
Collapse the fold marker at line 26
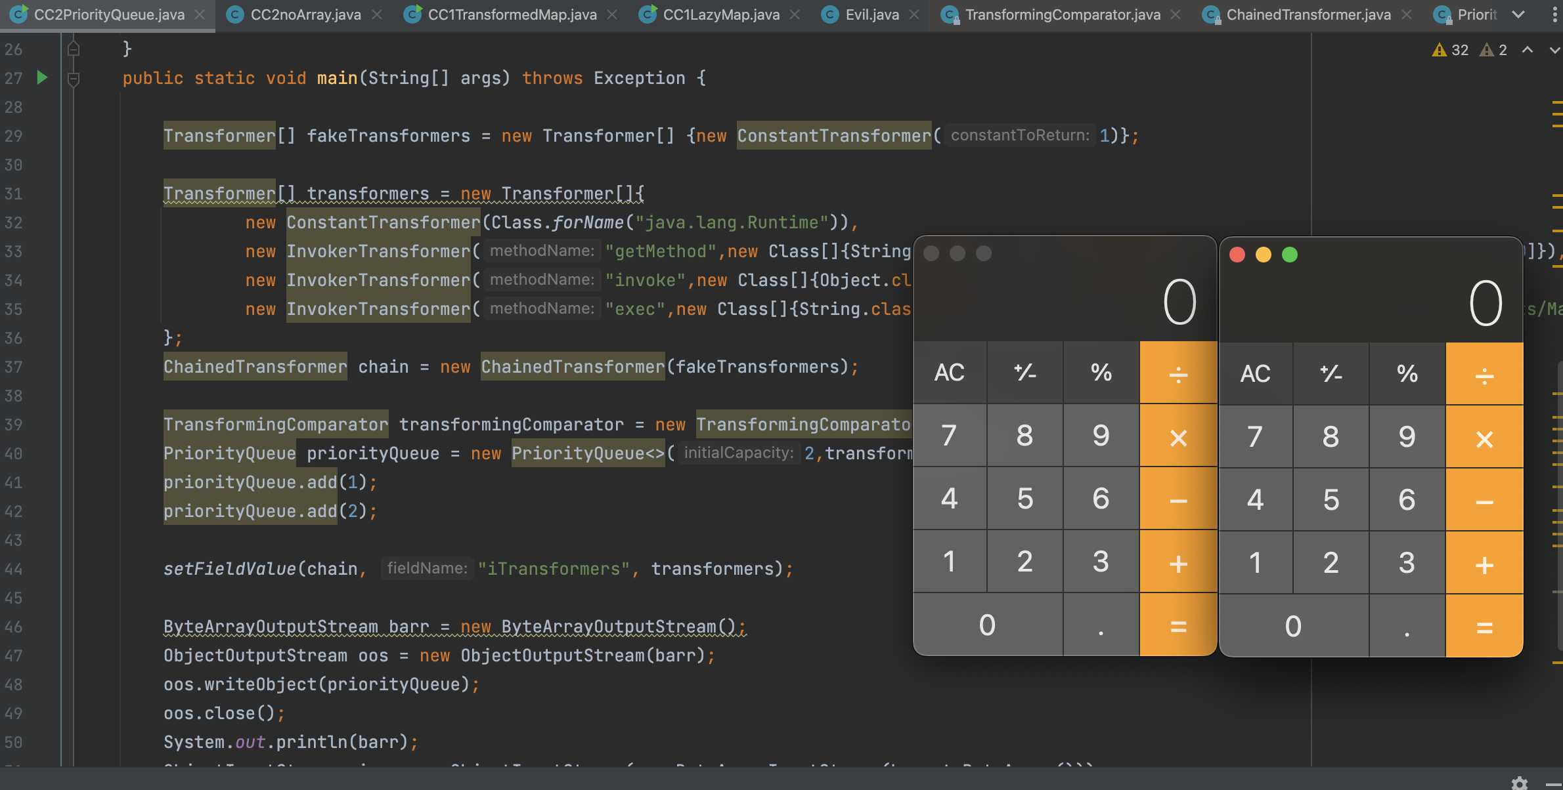coord(74,49)
